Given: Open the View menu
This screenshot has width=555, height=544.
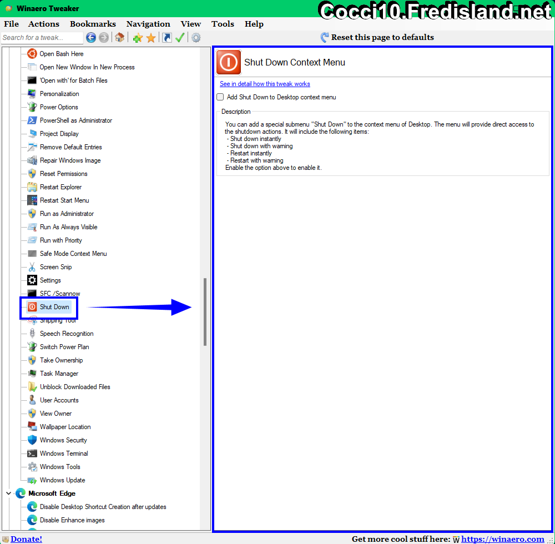Looking at the screenshot, I should point(191,24).
